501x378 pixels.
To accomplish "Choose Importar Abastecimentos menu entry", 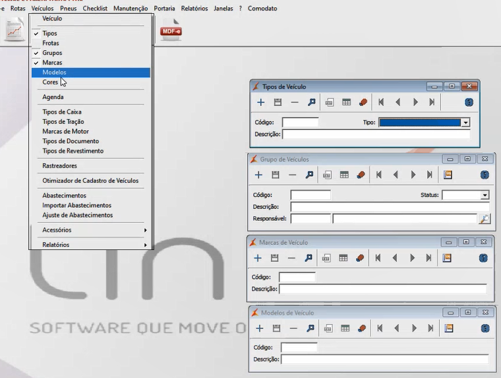I will (x=91, y=205).
